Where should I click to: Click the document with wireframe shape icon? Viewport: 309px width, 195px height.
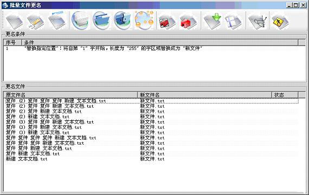click(x=257, y=21)
